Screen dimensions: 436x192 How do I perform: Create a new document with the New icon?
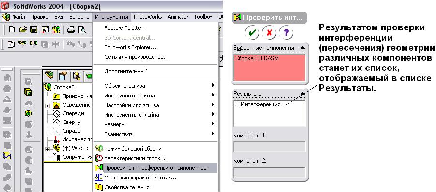click(x=12, y=29)
